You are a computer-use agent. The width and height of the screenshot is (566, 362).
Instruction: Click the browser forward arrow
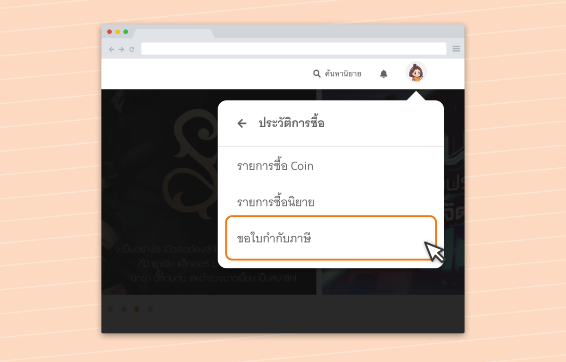click(x=121, y=49)
